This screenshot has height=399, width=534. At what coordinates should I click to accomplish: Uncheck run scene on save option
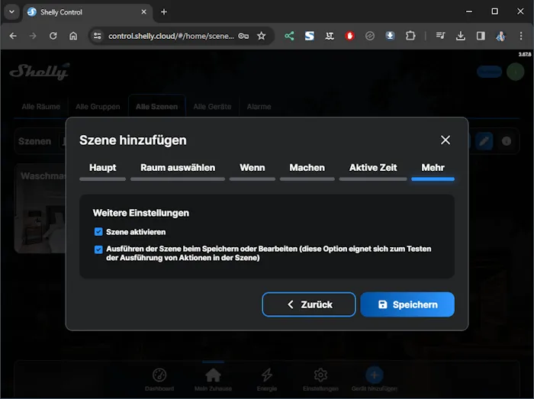pyautogui.click(x=98, y=249)
